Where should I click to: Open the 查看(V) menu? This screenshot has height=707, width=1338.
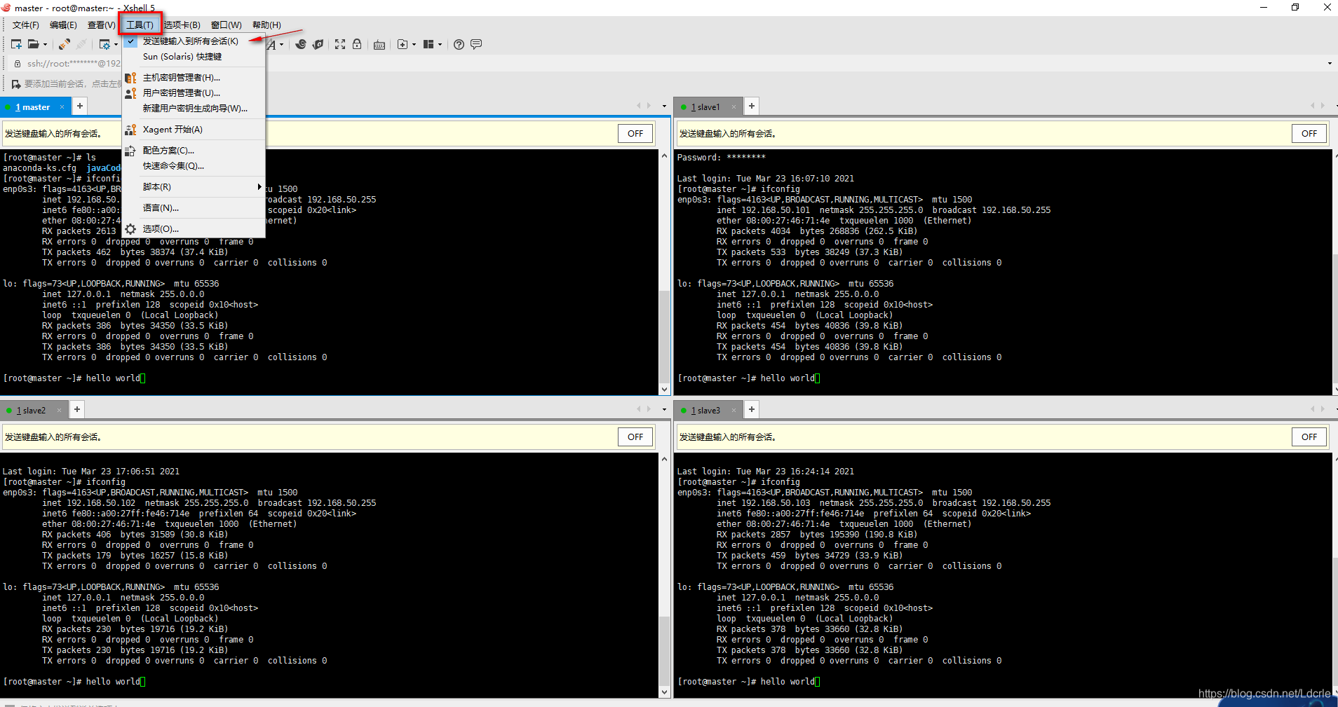(x=101, y=25)
